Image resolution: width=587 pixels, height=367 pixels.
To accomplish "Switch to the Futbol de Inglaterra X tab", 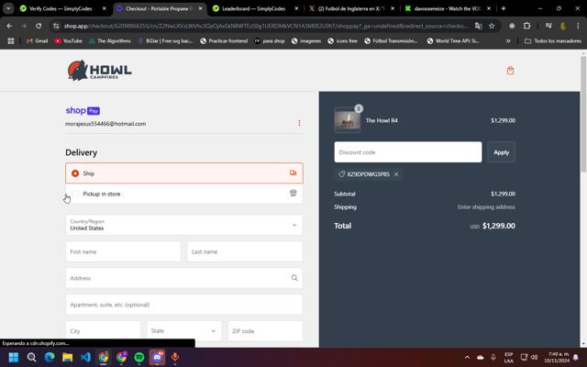I will click(x=350, y=8).
